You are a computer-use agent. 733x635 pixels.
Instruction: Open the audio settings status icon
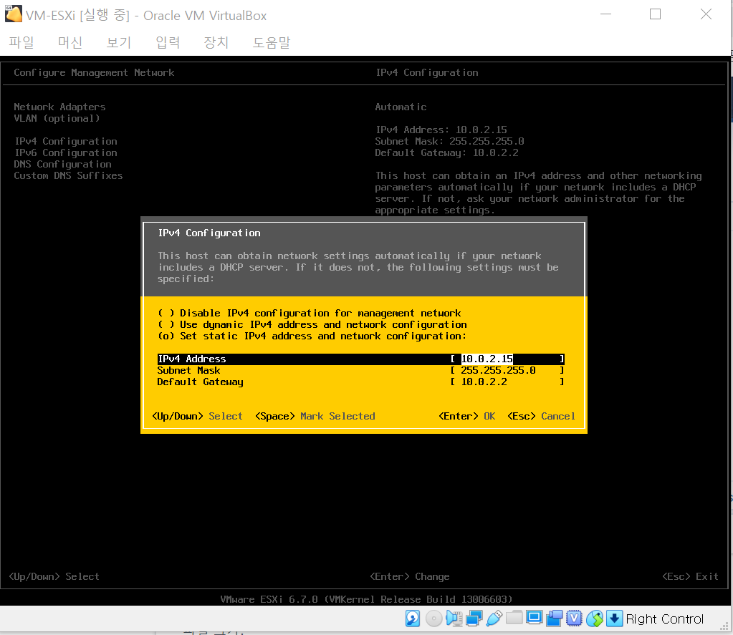pyautogui.click(x=454, y=619)
